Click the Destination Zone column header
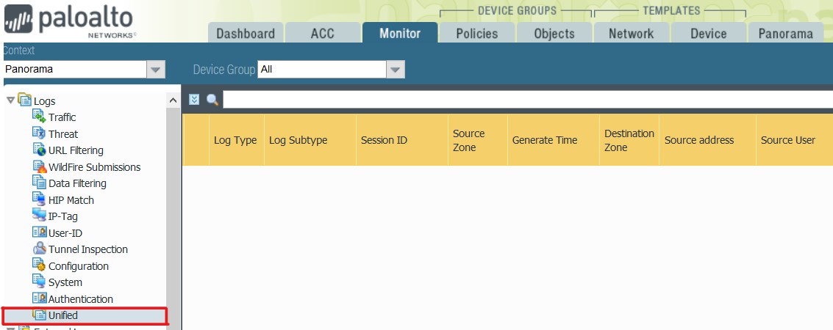The width and height of the screenshot is (833, 330). point(629,140)
